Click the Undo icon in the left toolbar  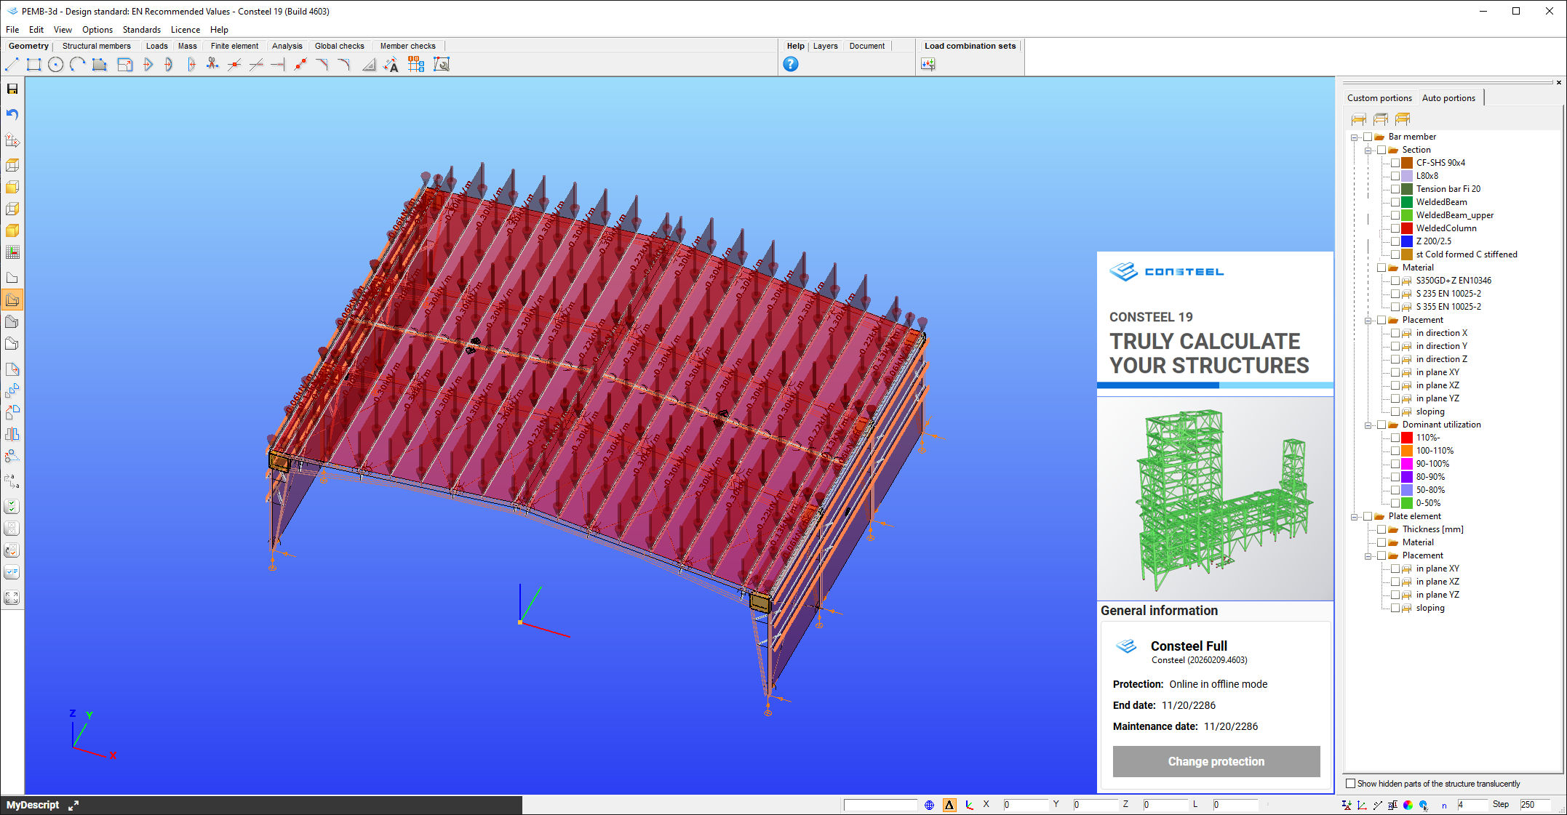click(x=12, y=114)
